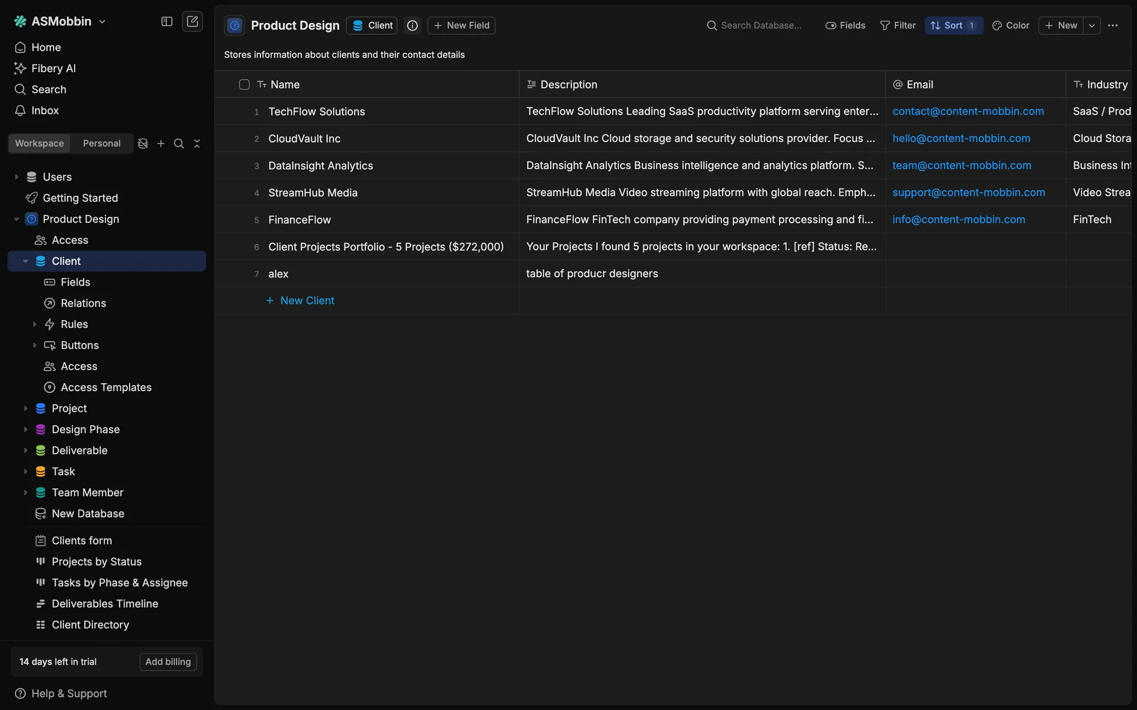Click the hidden items icon beside Personal
Viewport: 1137px width, 710px height.
click(x=143, y=144)
